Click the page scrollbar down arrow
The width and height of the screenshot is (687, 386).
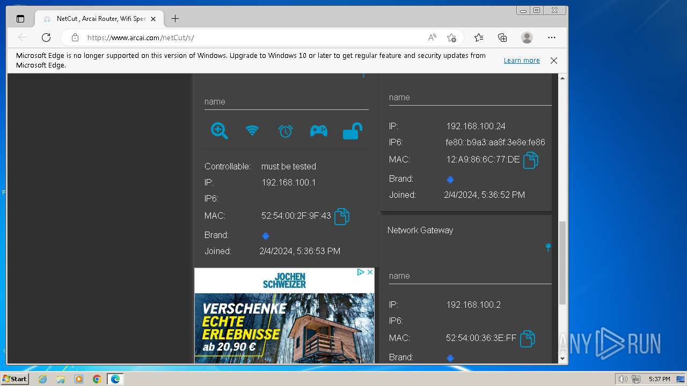pos(562,359)
